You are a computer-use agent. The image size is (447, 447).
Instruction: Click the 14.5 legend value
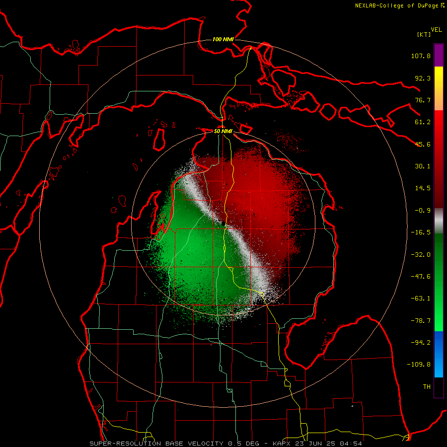[x=423, y=188]
